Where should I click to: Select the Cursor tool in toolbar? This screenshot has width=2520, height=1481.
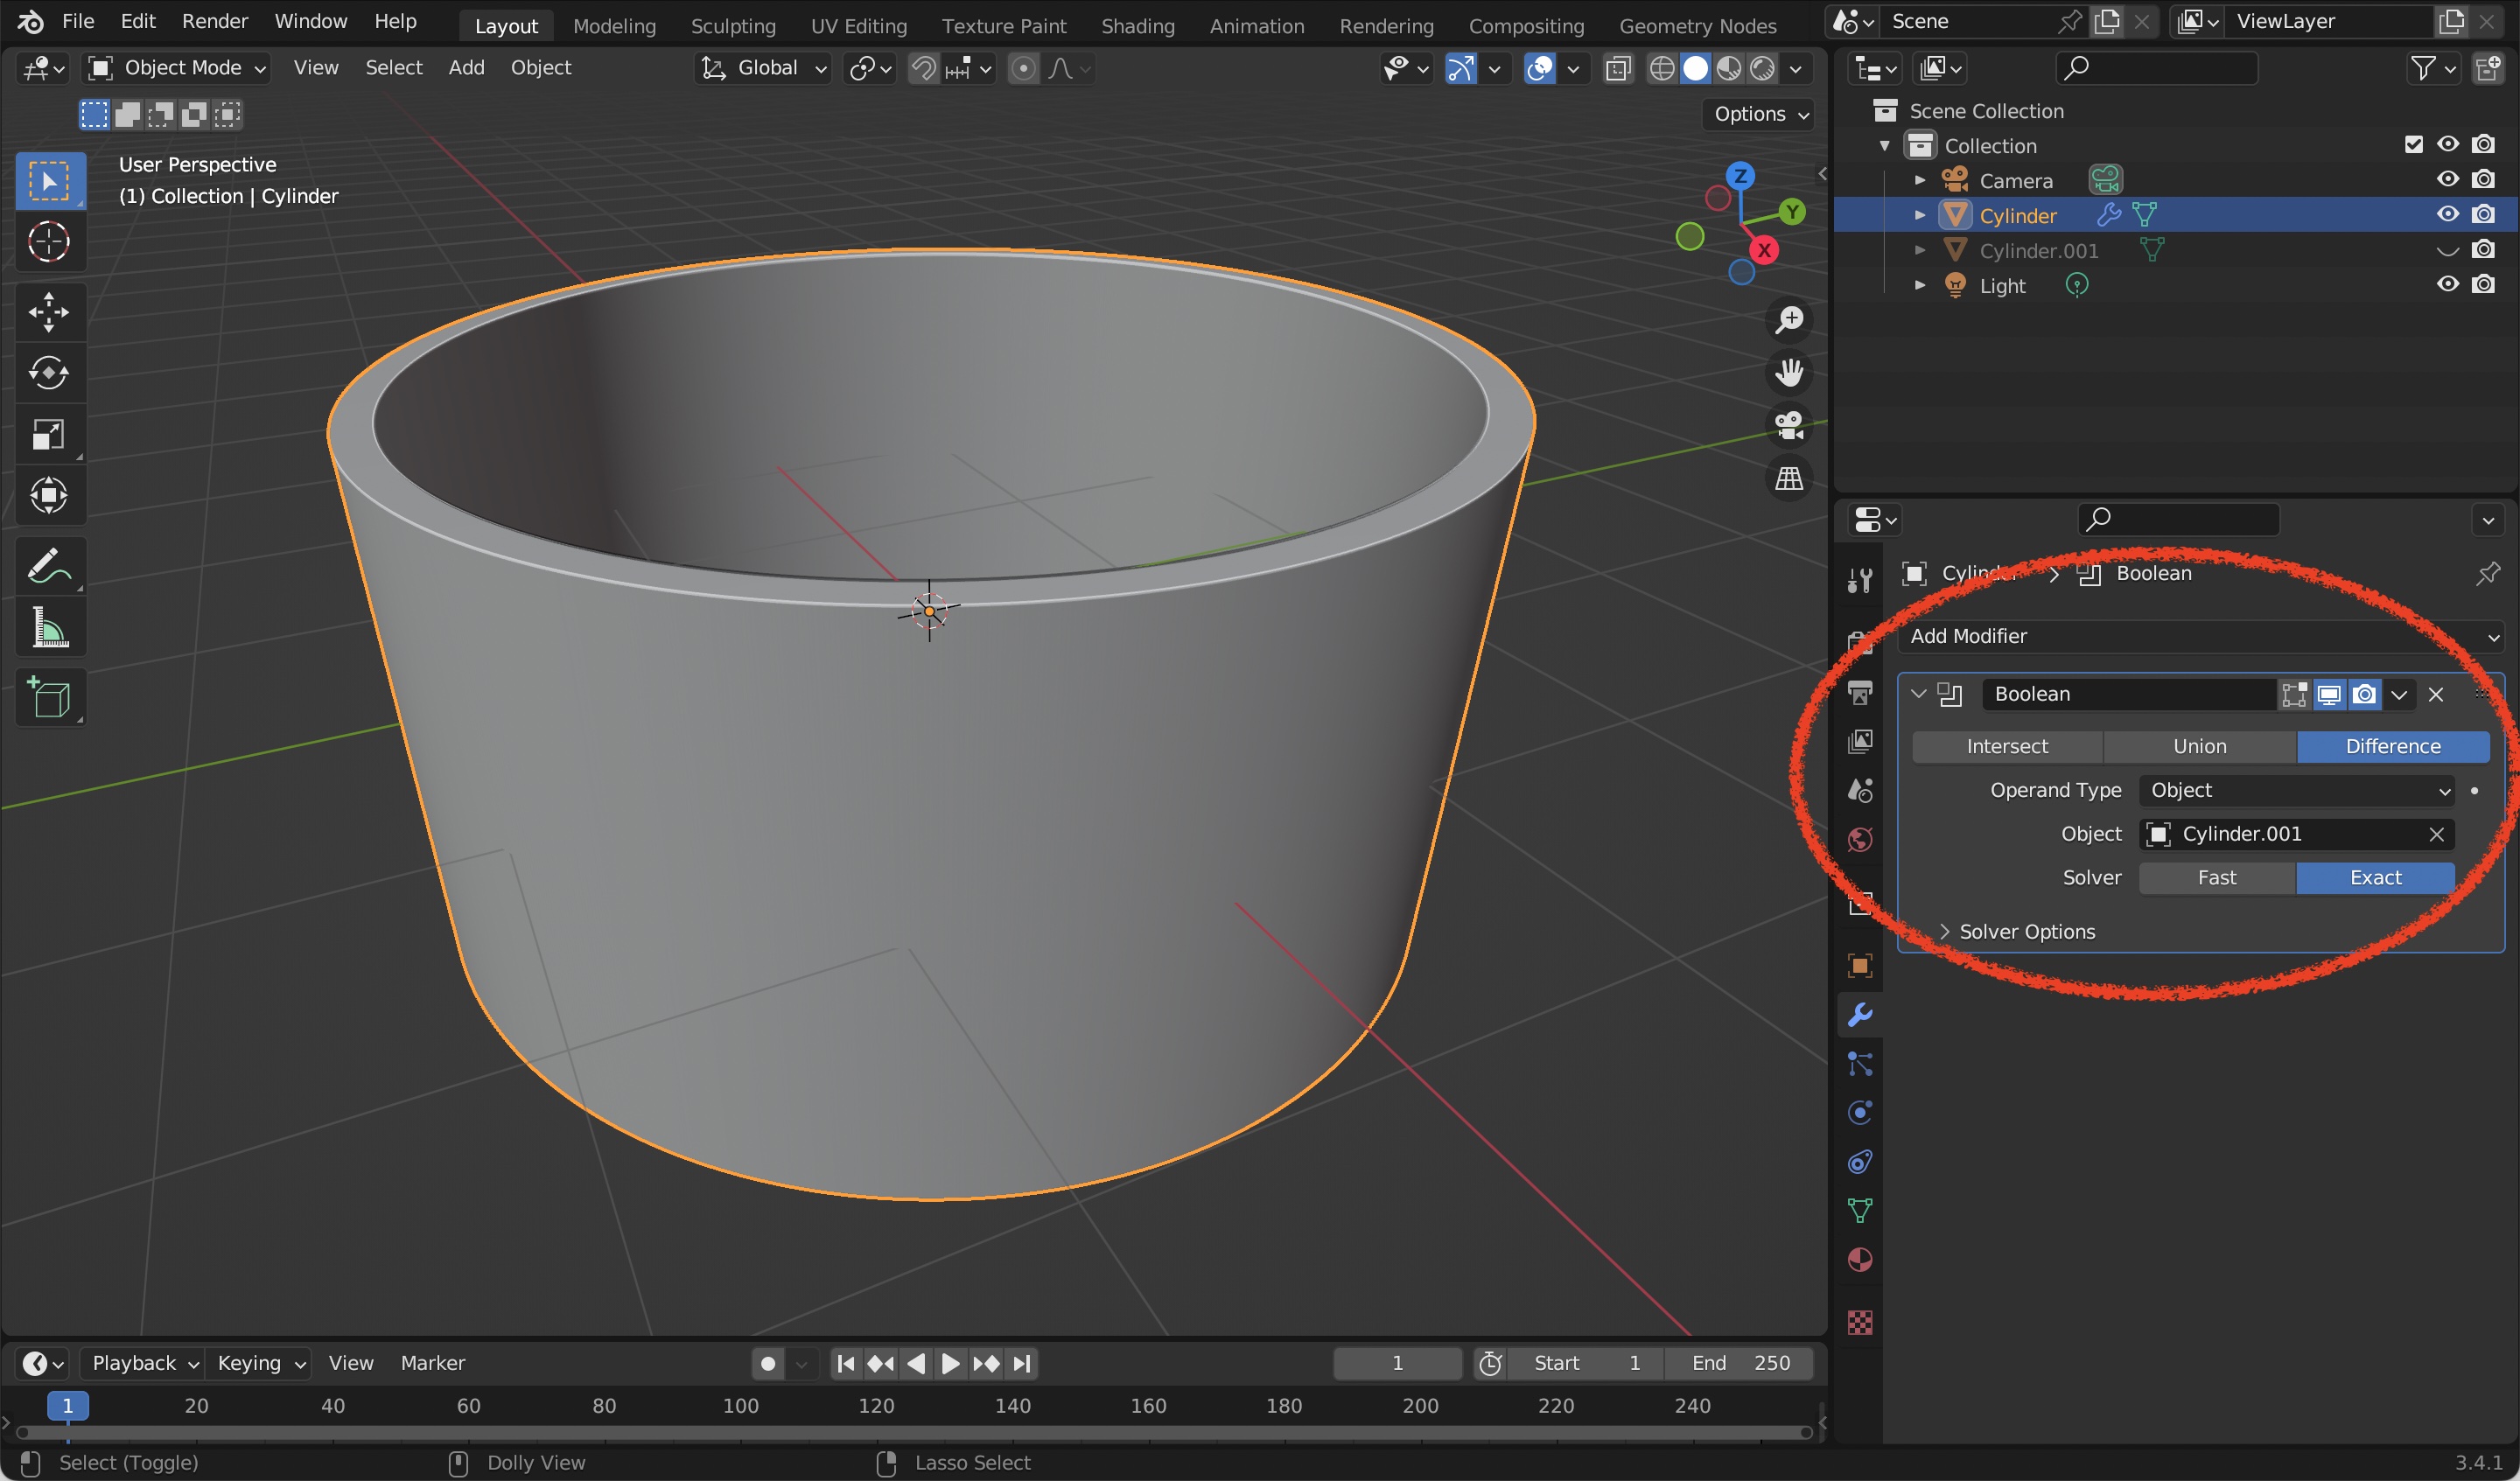pos(49,242)
